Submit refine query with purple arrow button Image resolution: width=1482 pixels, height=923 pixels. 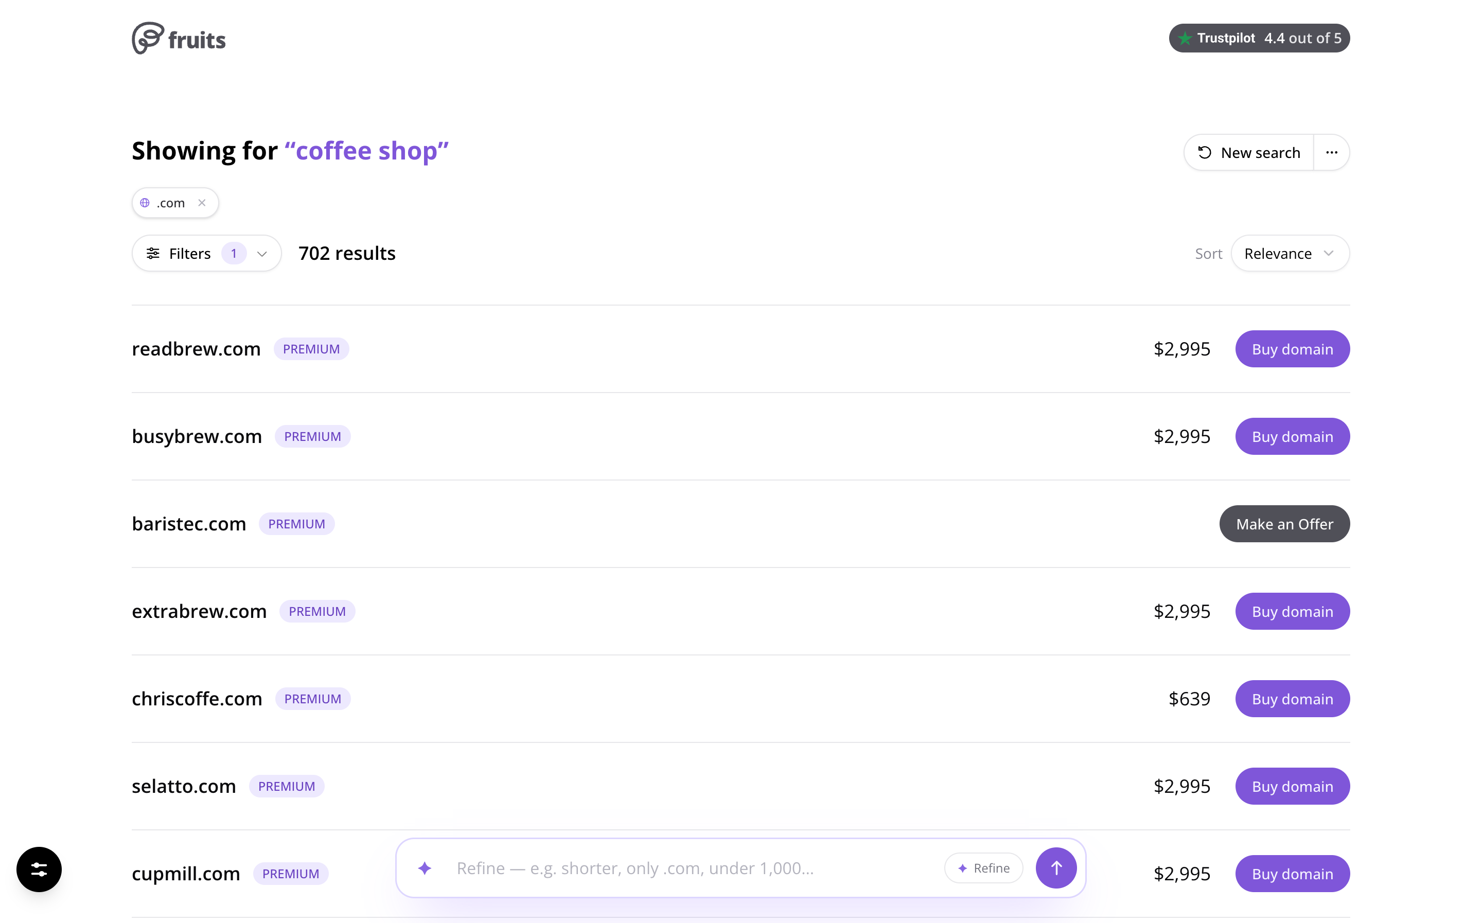tap(1056, 867)
